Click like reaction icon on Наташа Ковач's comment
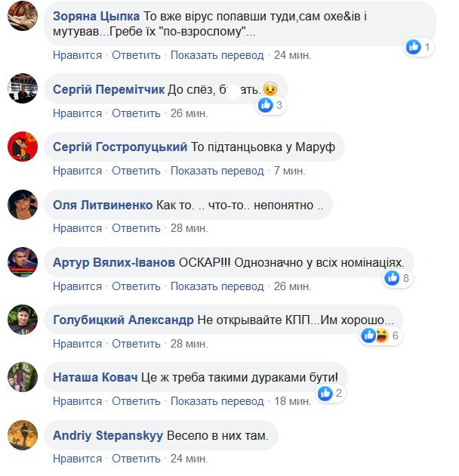 tap(325, 393)
